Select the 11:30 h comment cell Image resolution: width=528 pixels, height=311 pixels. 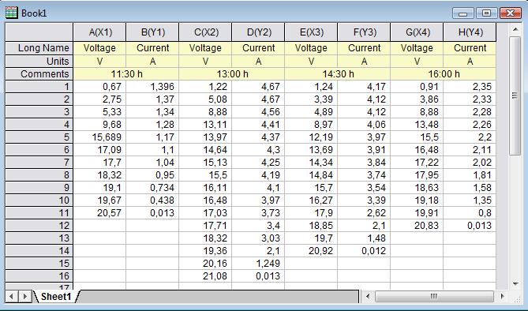point(126,73)
